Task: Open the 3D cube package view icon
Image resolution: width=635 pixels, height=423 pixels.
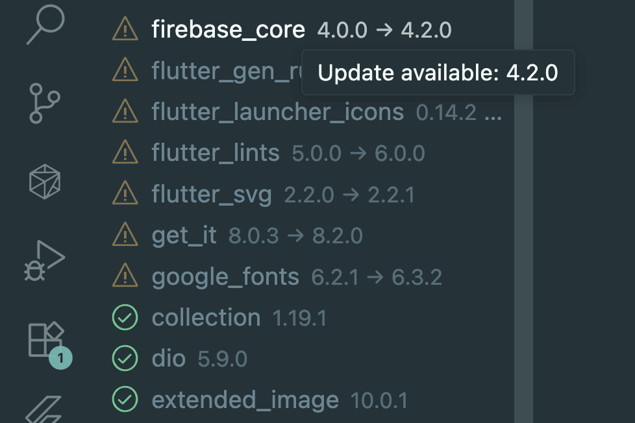Action: tap(45, 181)
